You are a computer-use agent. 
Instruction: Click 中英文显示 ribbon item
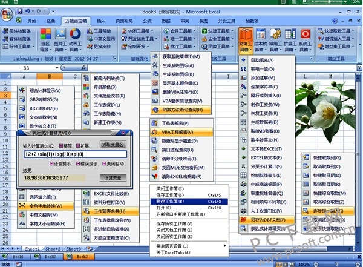[x=101, y=39]
